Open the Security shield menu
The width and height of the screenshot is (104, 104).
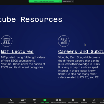pyautogui.click(x=11, y=101)
